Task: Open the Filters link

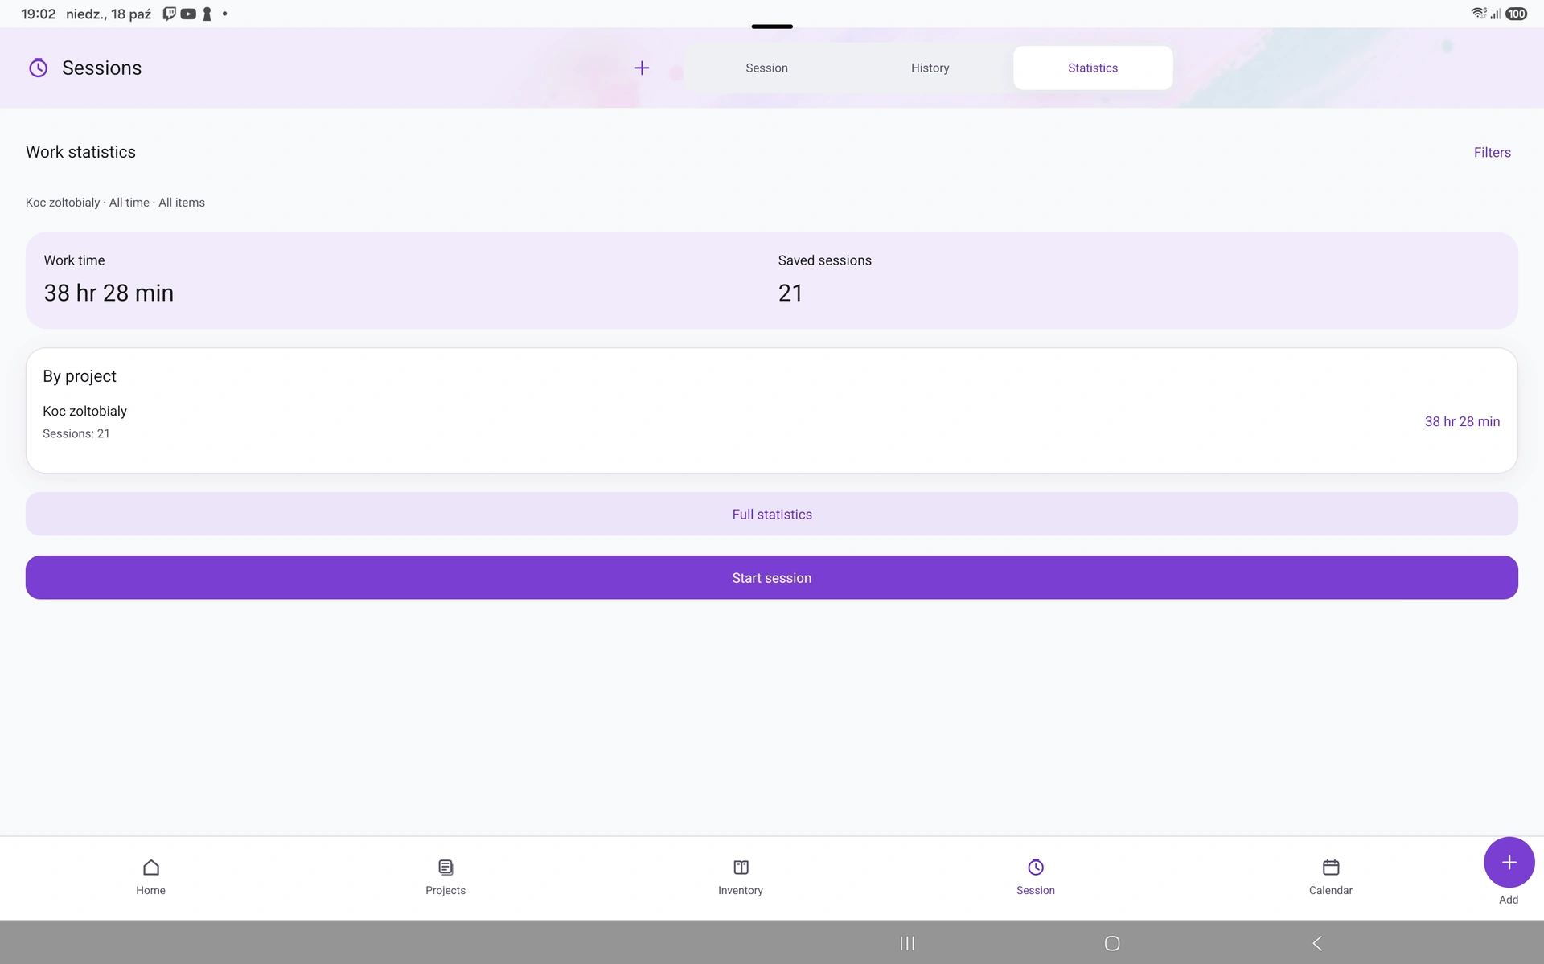Action: tap(1492, 152)
